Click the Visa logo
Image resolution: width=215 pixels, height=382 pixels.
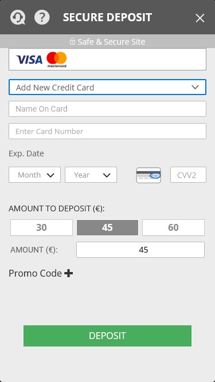[29, 60]
